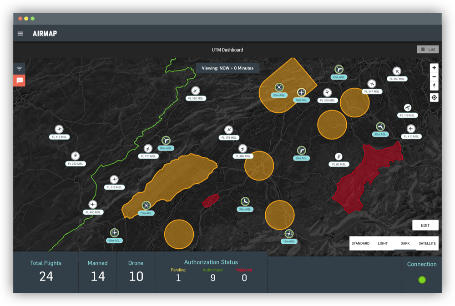The width and height of the screenshot is (455, 306).
Task: Select the Satellite map style
Action: point(427,243)
